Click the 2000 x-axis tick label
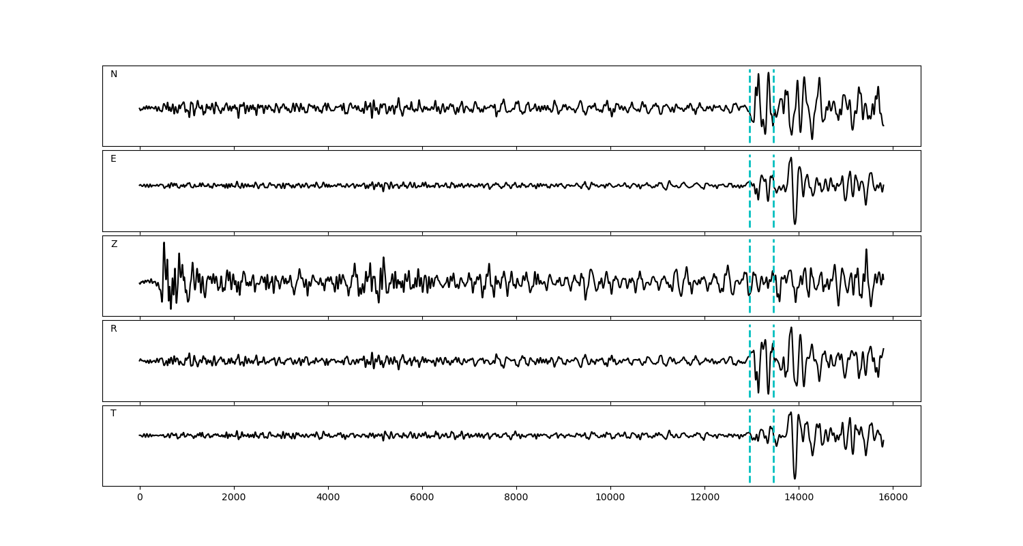The image size is (1023, 546). click(234, 498)
